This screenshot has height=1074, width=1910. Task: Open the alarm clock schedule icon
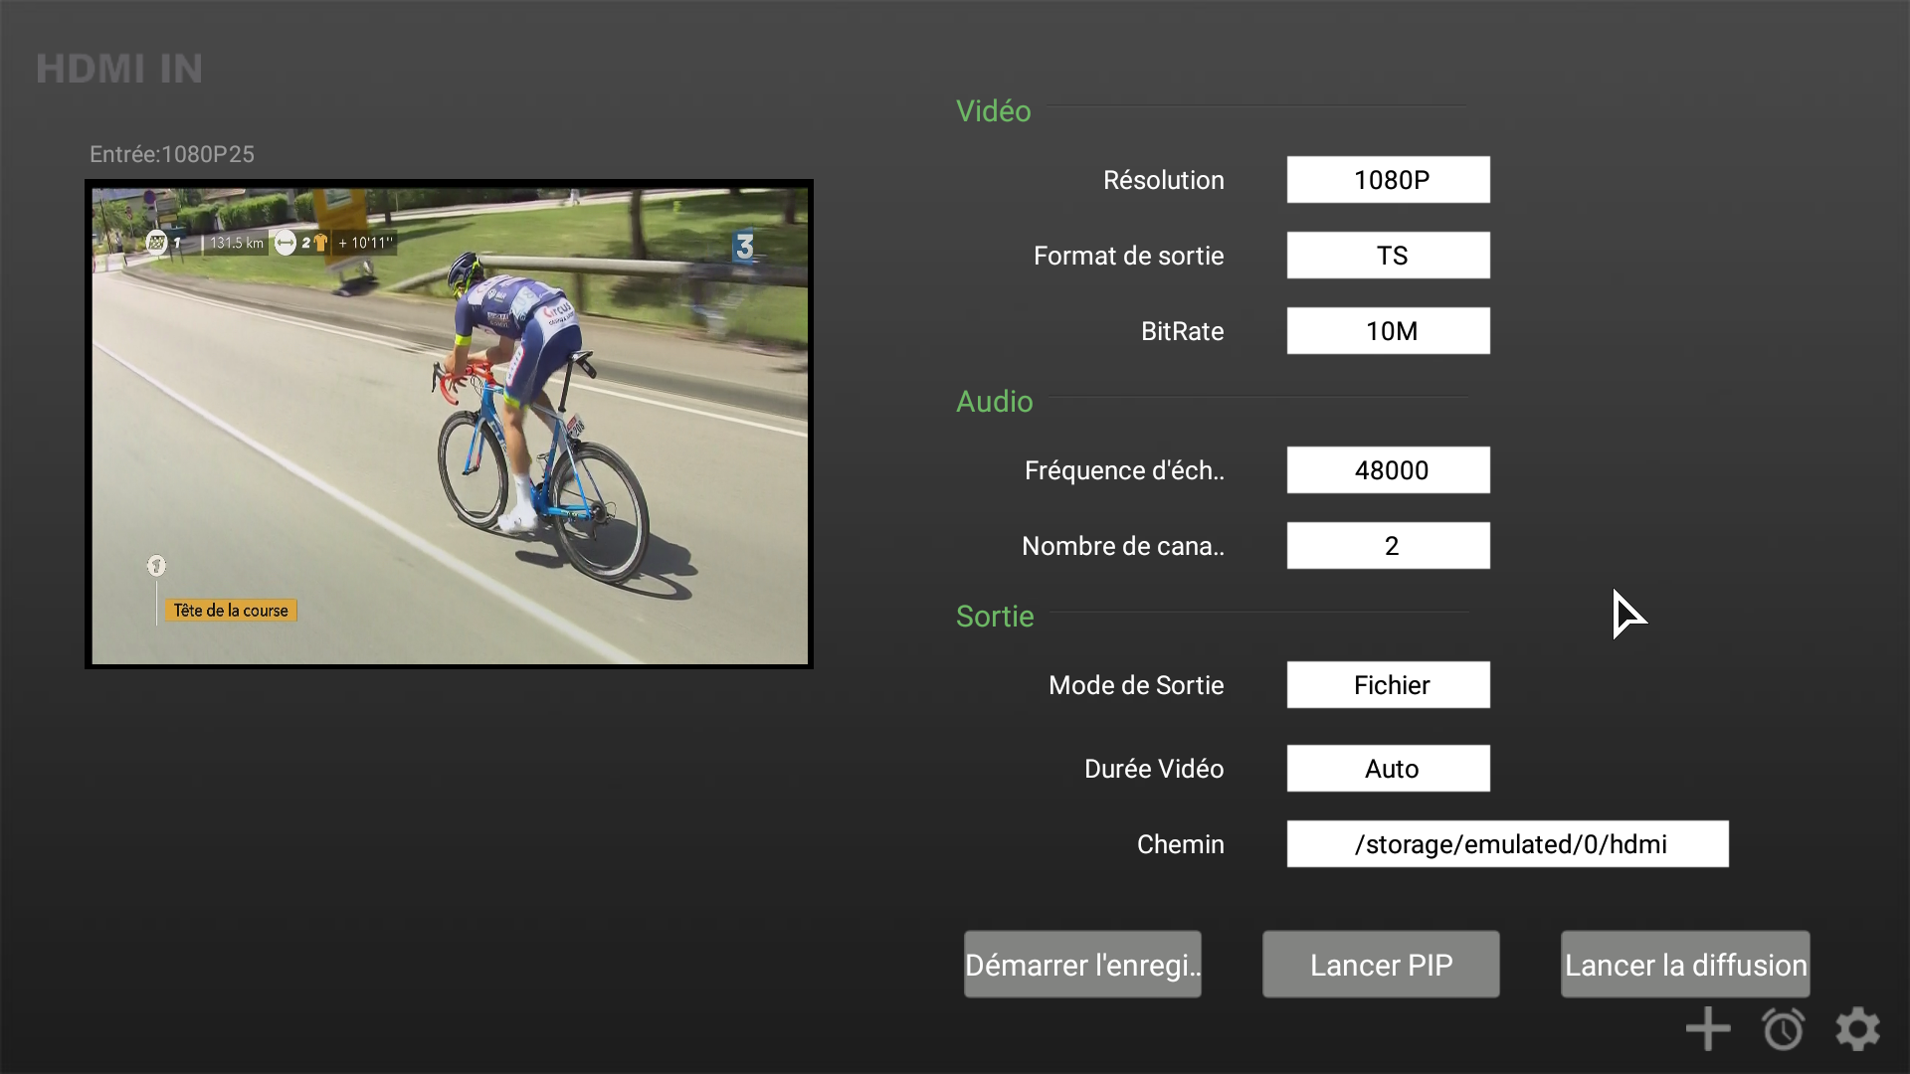point(1783,1029)
